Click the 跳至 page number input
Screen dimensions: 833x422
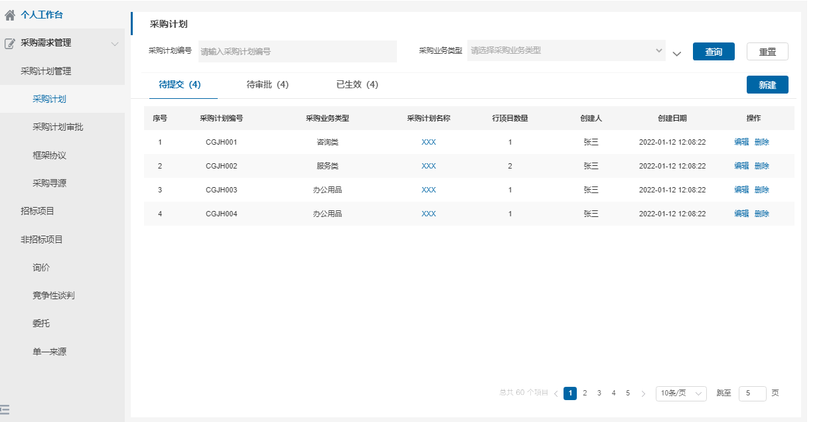coord(752,393)
